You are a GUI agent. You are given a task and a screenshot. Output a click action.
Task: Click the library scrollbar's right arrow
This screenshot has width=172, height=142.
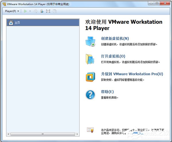[x=78, y=134]
